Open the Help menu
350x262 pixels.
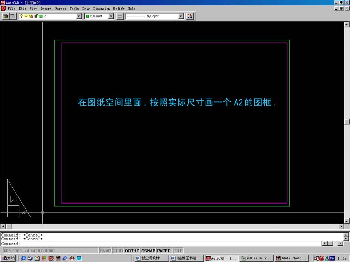click(x=132, y=9)
